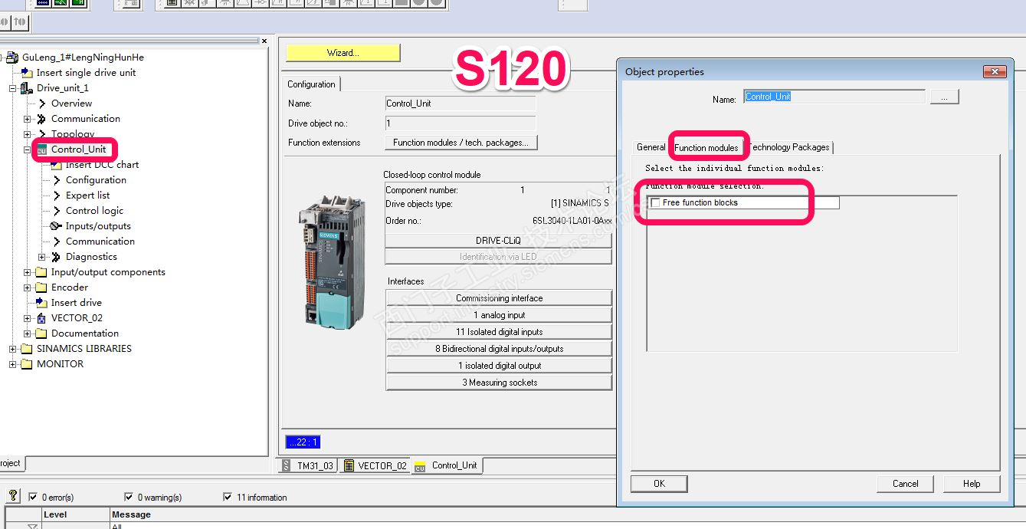Click the GuLeng_1#LengNingHunHe project icon

point(13,58)
